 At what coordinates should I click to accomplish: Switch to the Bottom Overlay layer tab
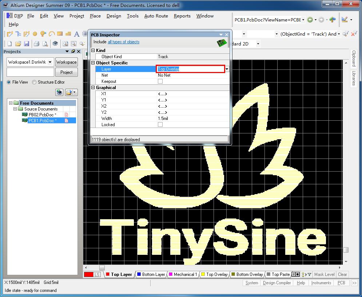point(247,274)
